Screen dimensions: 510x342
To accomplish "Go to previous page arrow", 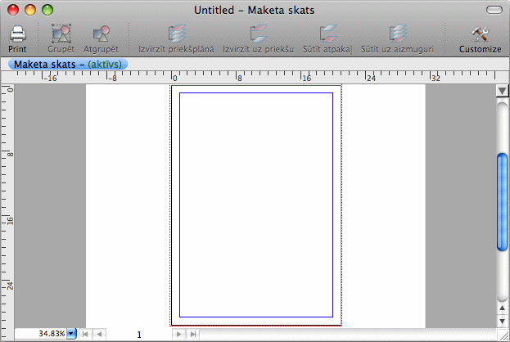I will click(100, 334).
